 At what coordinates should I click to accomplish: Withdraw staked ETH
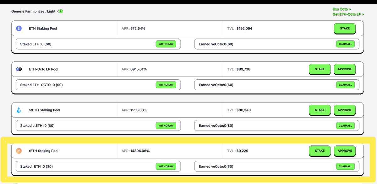point(166,44)
